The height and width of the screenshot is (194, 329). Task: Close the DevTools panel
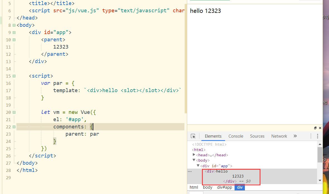320,128
